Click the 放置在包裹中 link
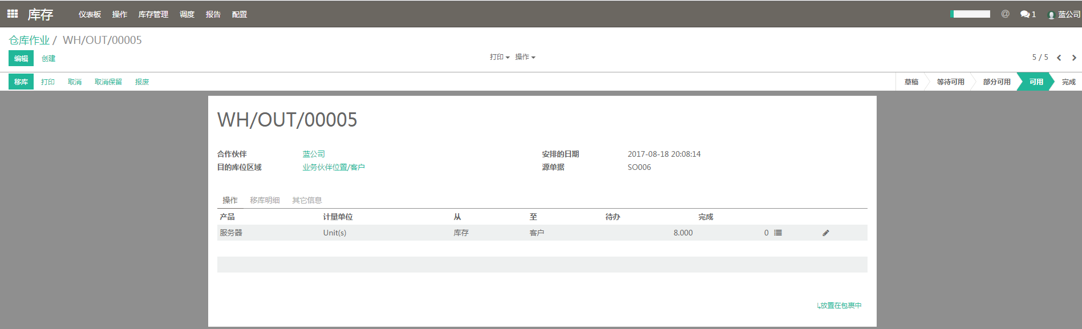1082x329 pixels. tap(840, 306)
